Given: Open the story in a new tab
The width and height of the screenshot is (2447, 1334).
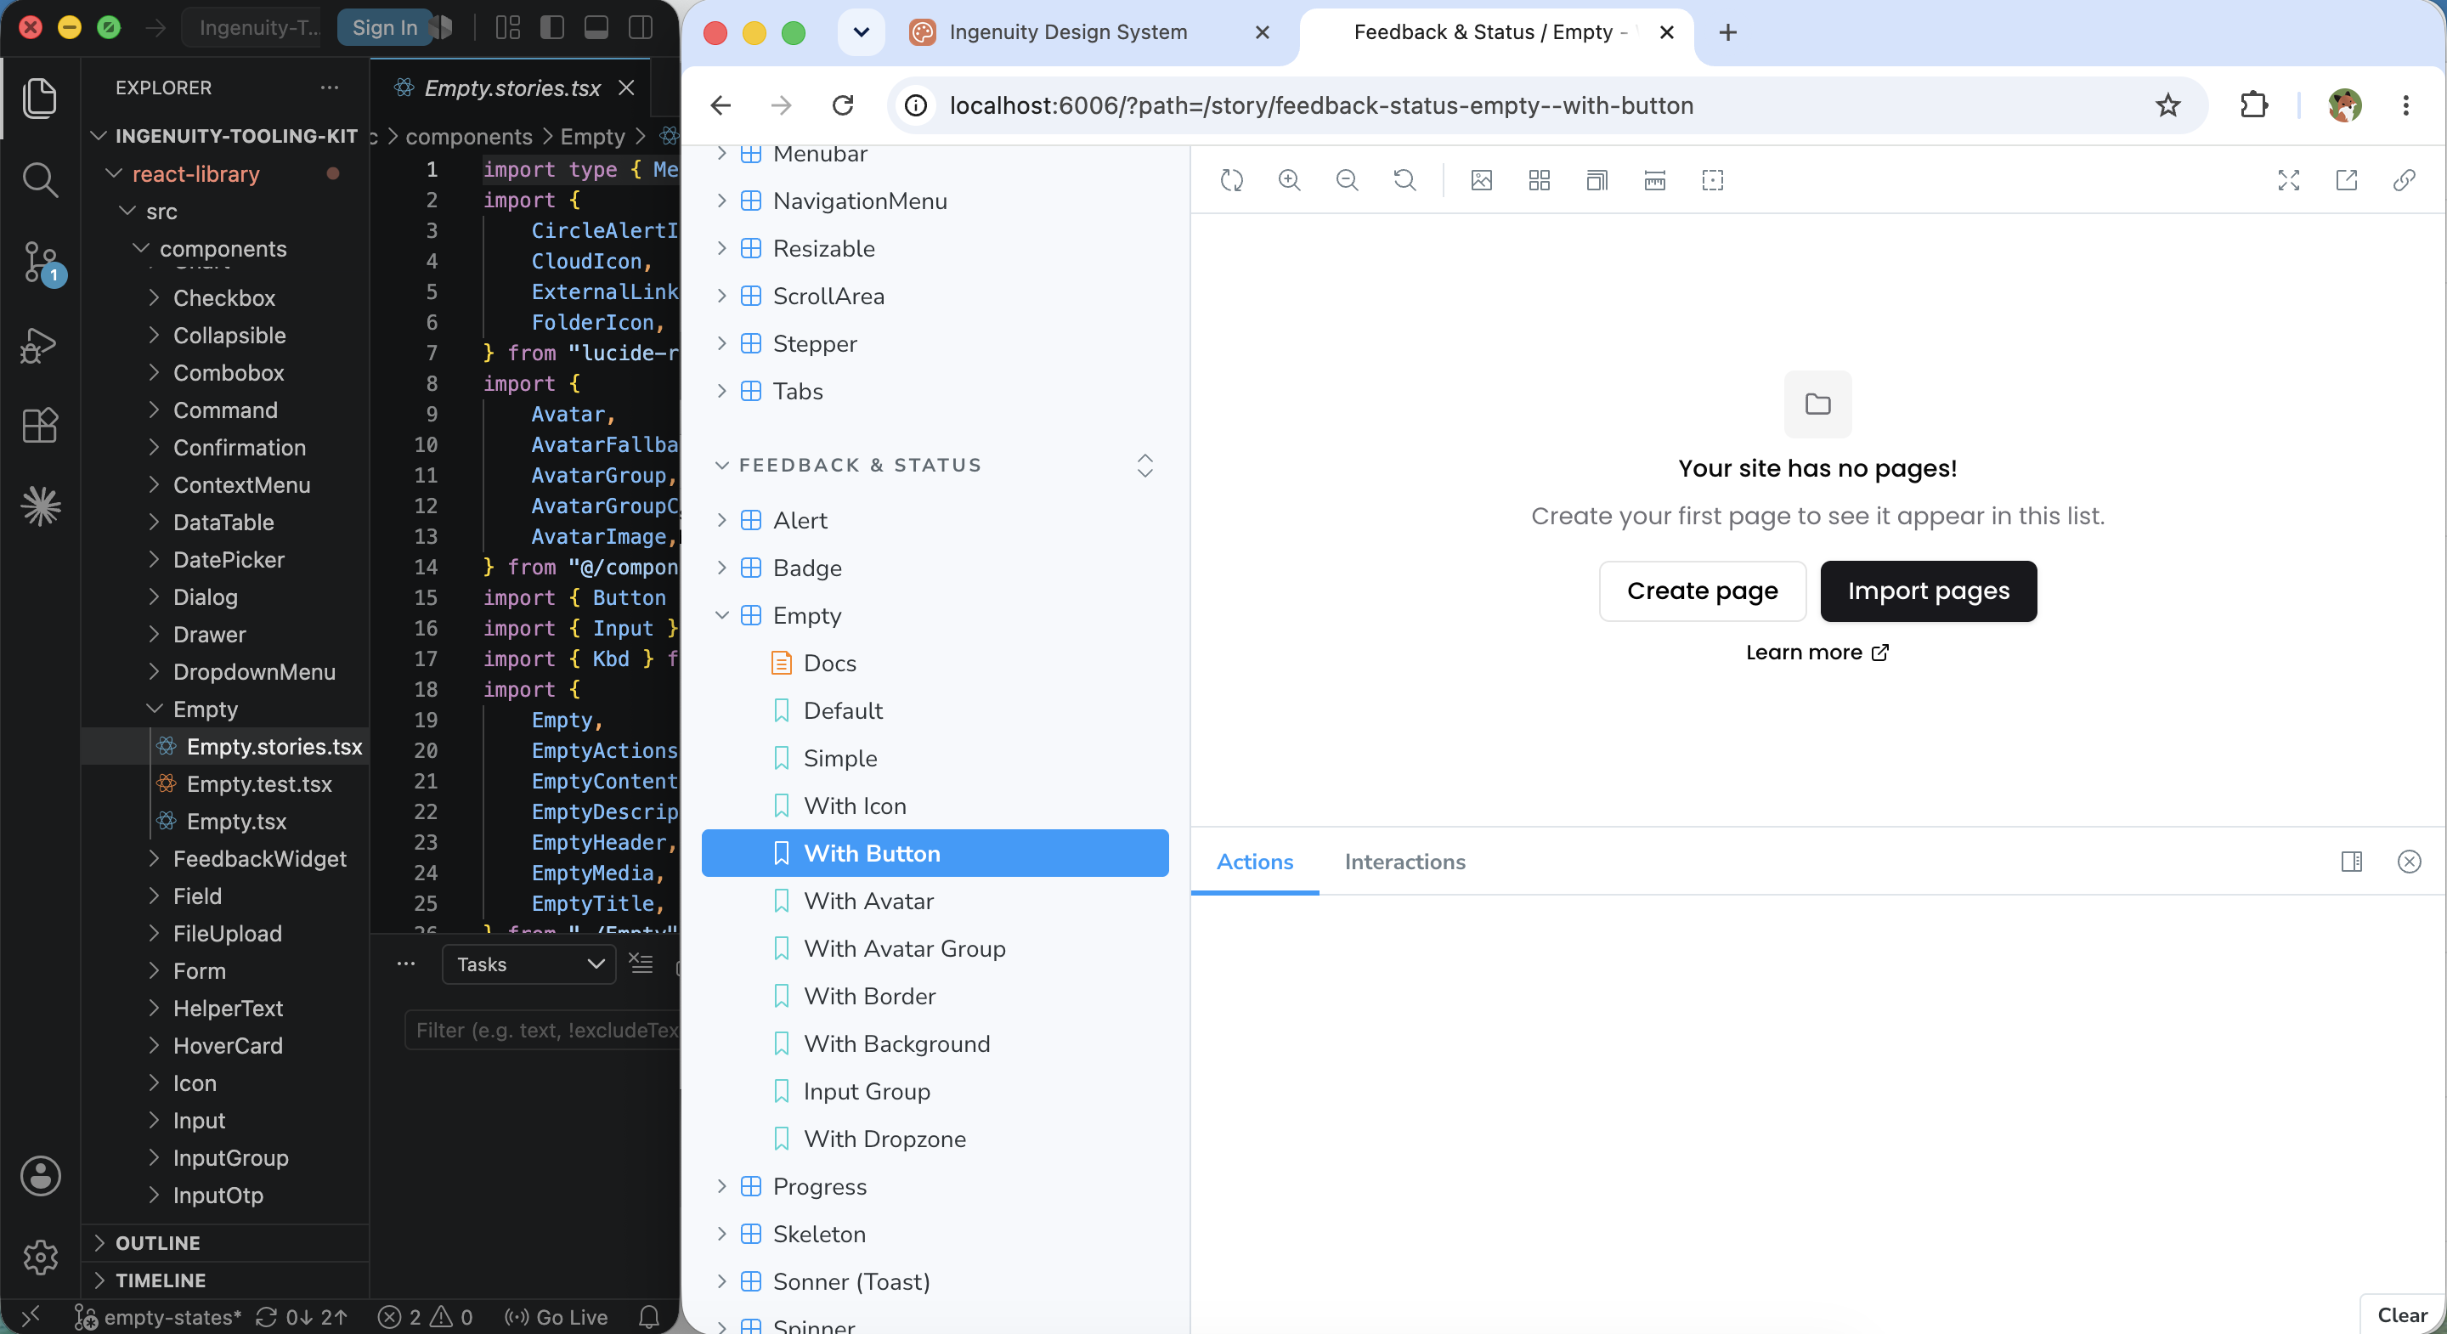Looking at the screenshot, I should point(2346,179).
